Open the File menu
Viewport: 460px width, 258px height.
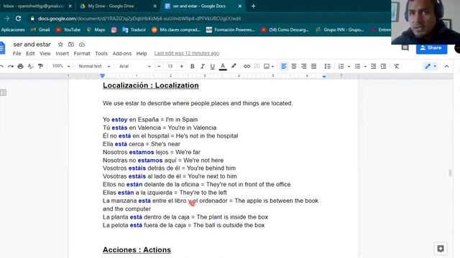point(17,54)
